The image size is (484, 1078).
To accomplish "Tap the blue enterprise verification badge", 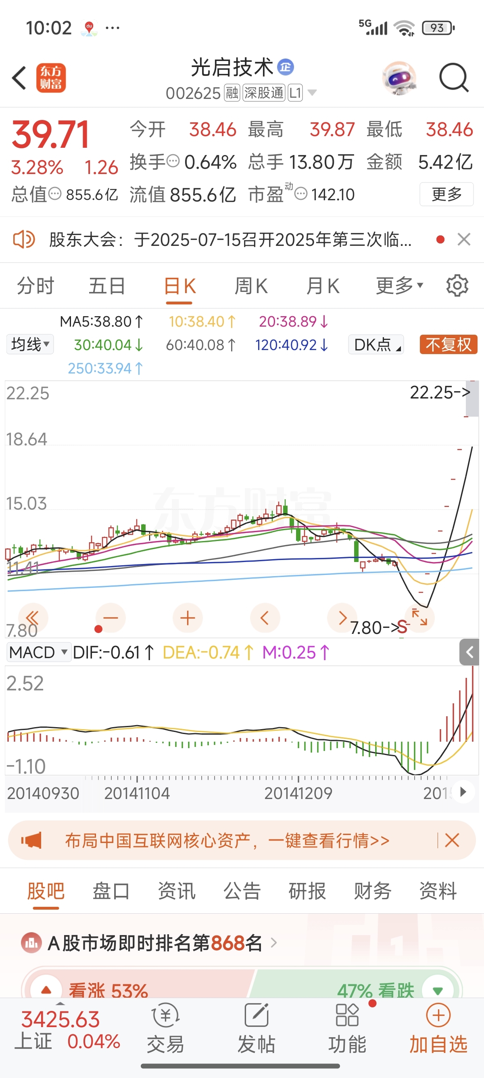I will tap(286, 67).
